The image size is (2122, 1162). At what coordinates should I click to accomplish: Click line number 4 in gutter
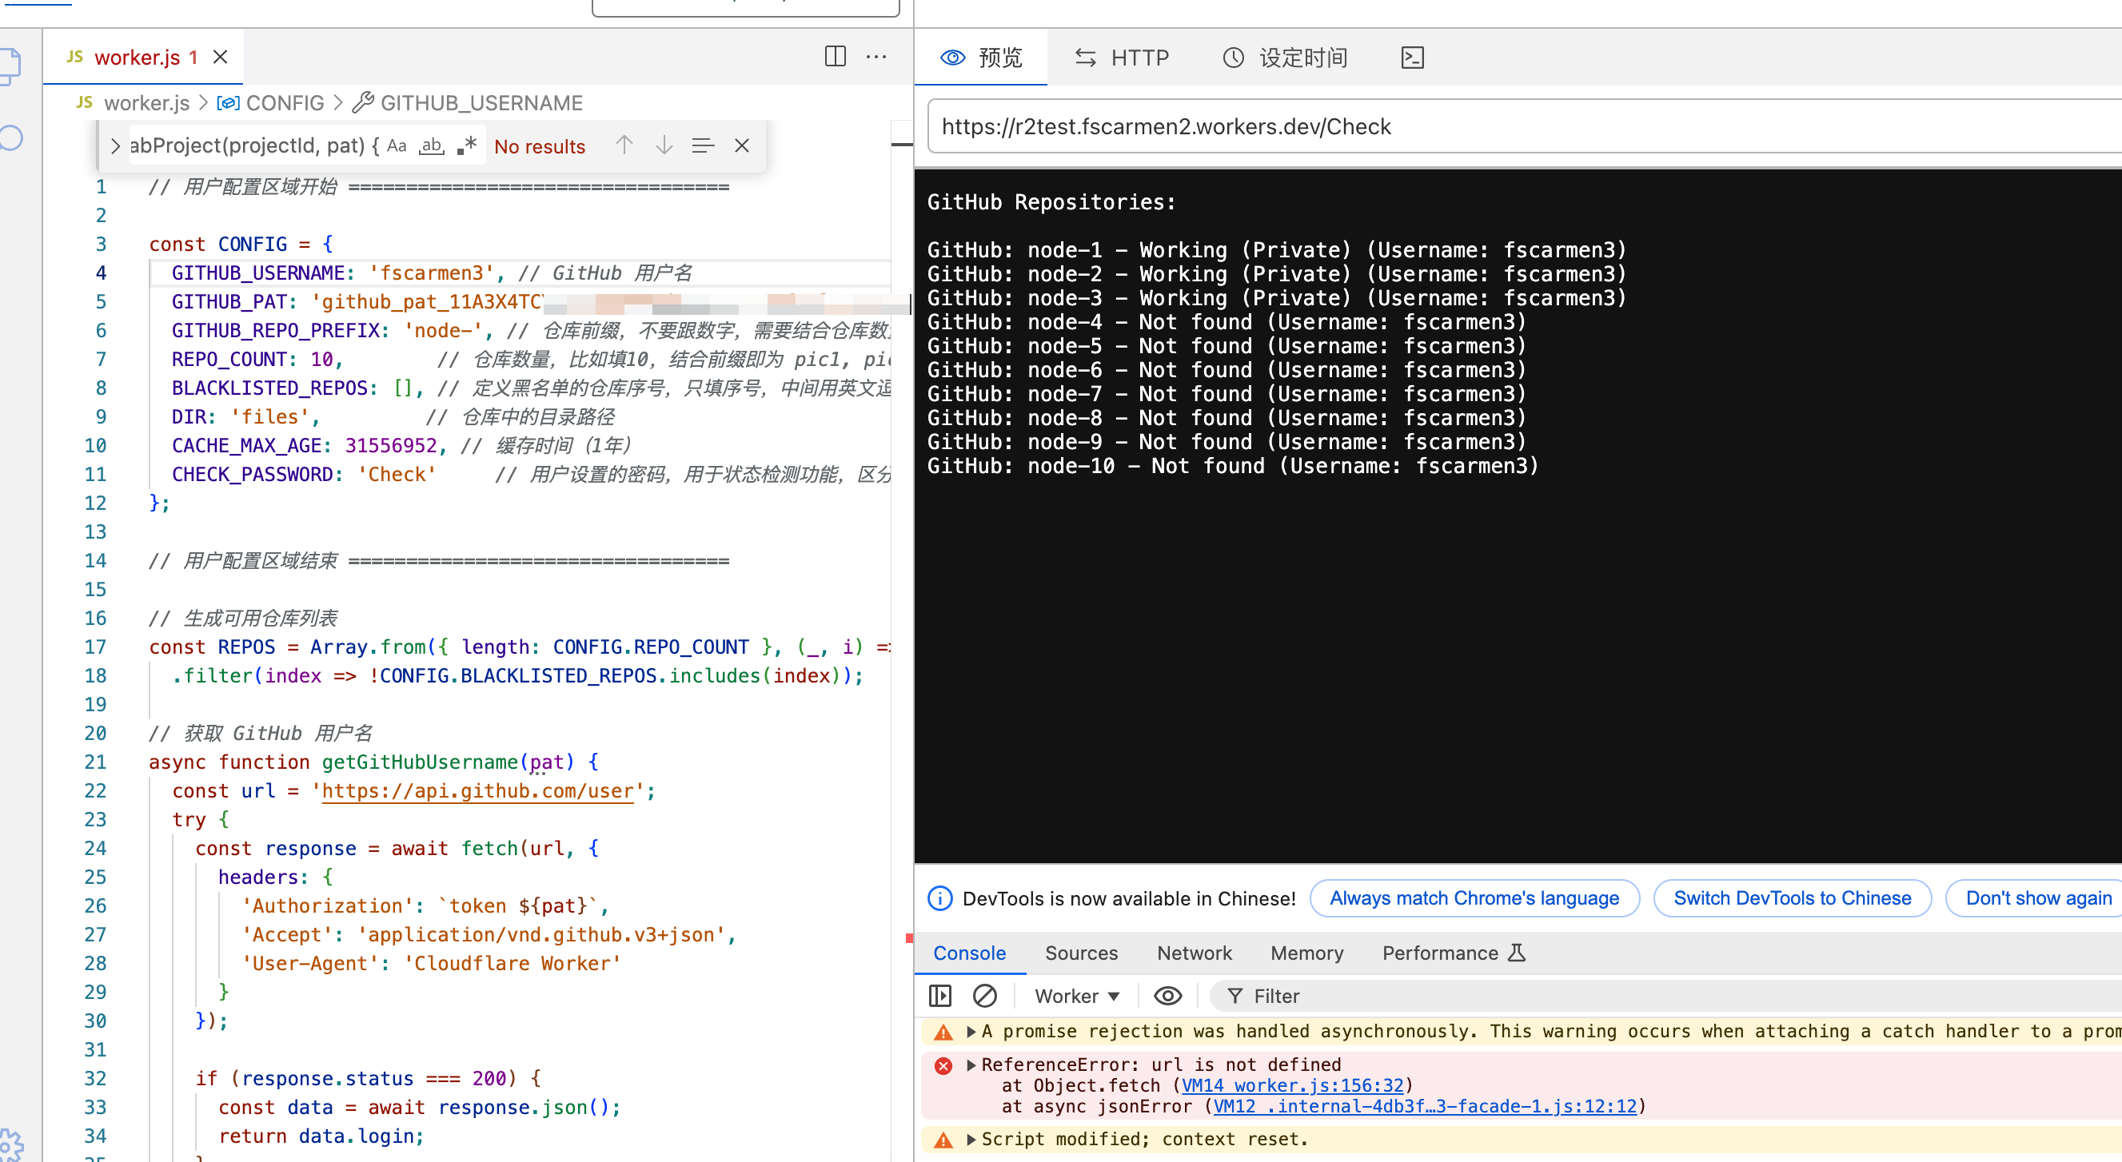101,273
